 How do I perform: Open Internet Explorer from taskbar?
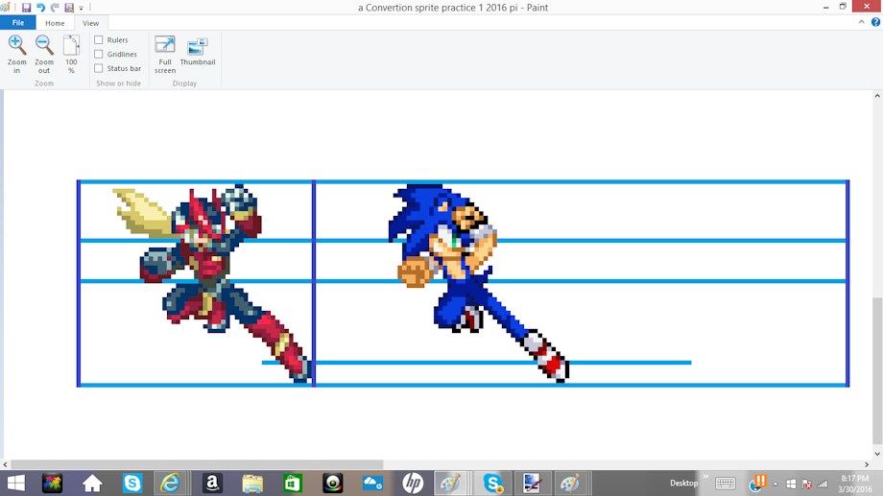170,484
